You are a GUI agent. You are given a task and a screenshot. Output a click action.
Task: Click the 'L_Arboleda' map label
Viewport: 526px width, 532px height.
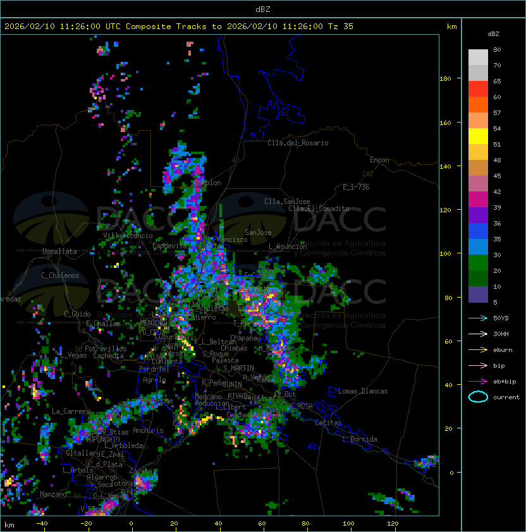coord(123,445)
